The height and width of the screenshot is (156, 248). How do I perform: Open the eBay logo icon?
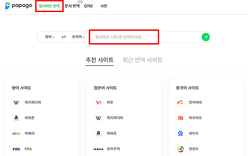(x=16, y=134)
